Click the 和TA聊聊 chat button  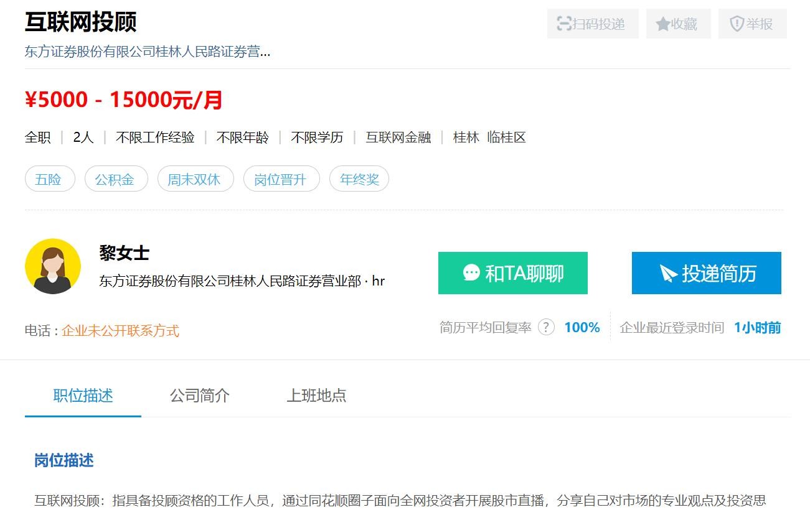click(513, 273)
